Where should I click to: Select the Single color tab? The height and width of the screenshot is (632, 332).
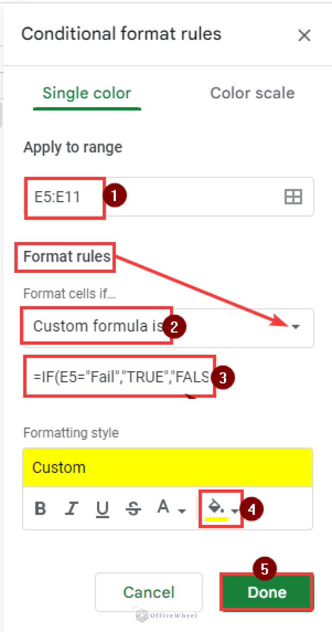[x=86, y=93]
